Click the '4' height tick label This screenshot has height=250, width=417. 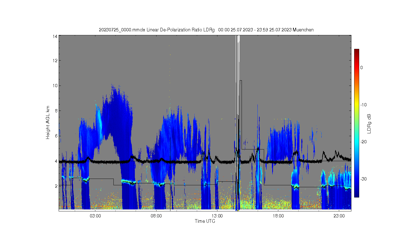pyautogui.click(x=56, y=161)
